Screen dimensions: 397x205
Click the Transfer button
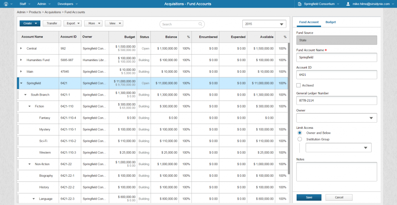click(52, 23)
